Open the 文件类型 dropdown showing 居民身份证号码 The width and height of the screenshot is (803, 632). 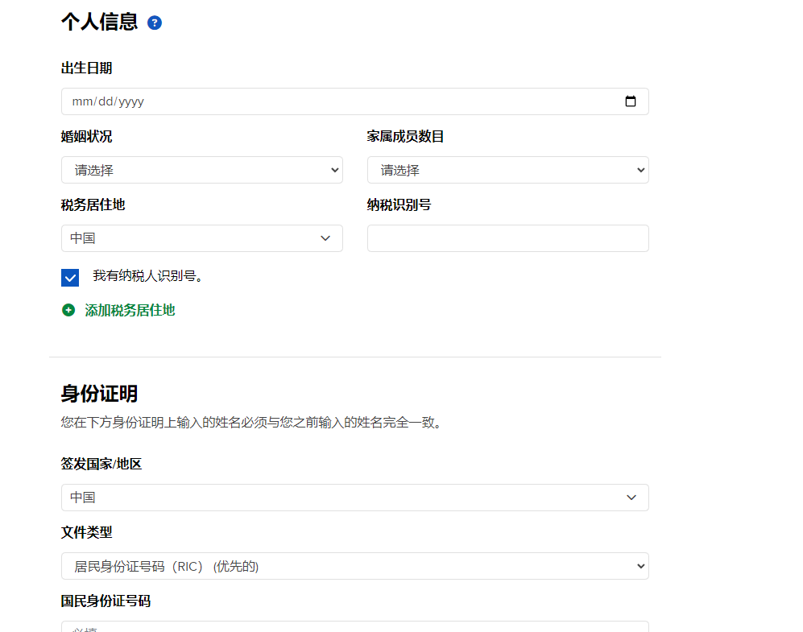[x=354, y=566]
